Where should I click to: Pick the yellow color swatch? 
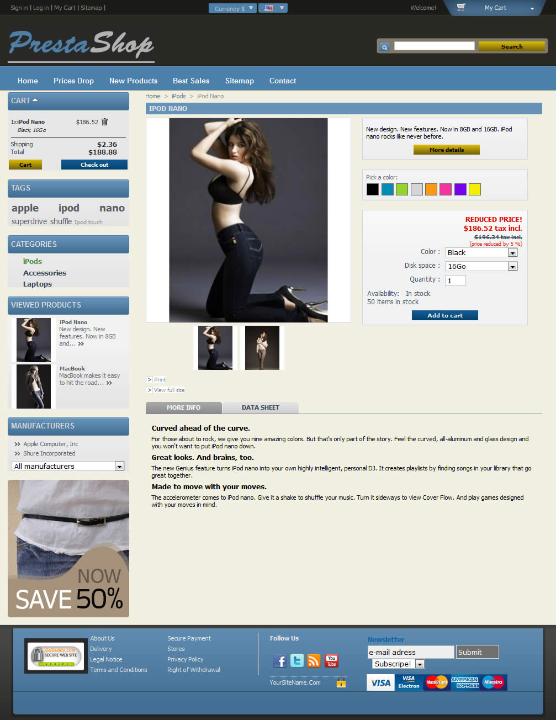click(475, 189)
